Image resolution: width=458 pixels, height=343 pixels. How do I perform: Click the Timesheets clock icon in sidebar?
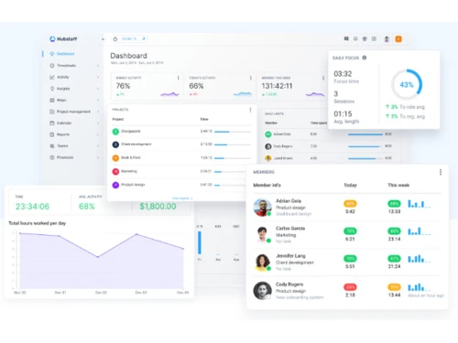52,66
